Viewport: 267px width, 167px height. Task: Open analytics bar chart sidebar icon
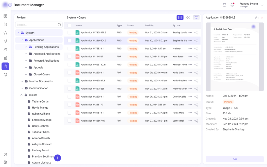tap(5, 58)
